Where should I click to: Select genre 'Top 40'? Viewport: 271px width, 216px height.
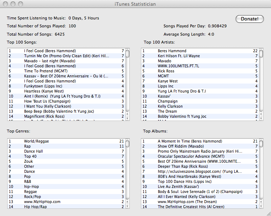pos(67,156)
